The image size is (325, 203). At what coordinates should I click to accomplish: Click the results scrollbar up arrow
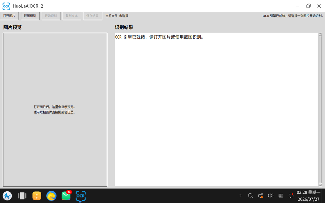320,34
